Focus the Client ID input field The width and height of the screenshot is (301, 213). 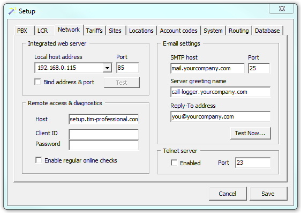(x=104, y=134)
